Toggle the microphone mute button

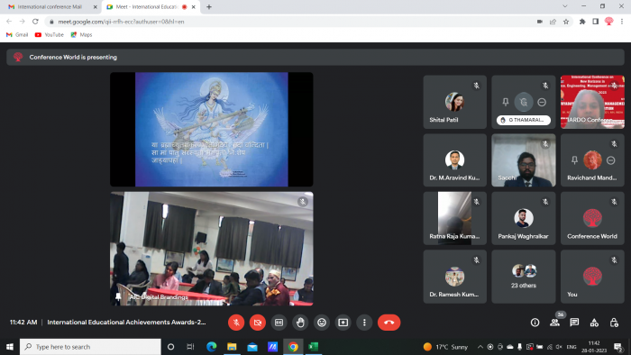pos(236,323)
